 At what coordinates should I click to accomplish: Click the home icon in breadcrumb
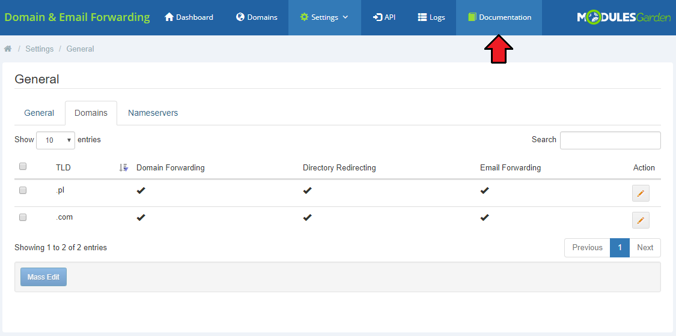pos(8,49)
